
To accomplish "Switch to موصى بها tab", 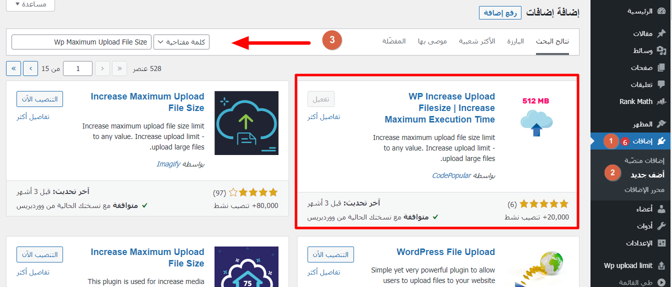I will point(432,41).
